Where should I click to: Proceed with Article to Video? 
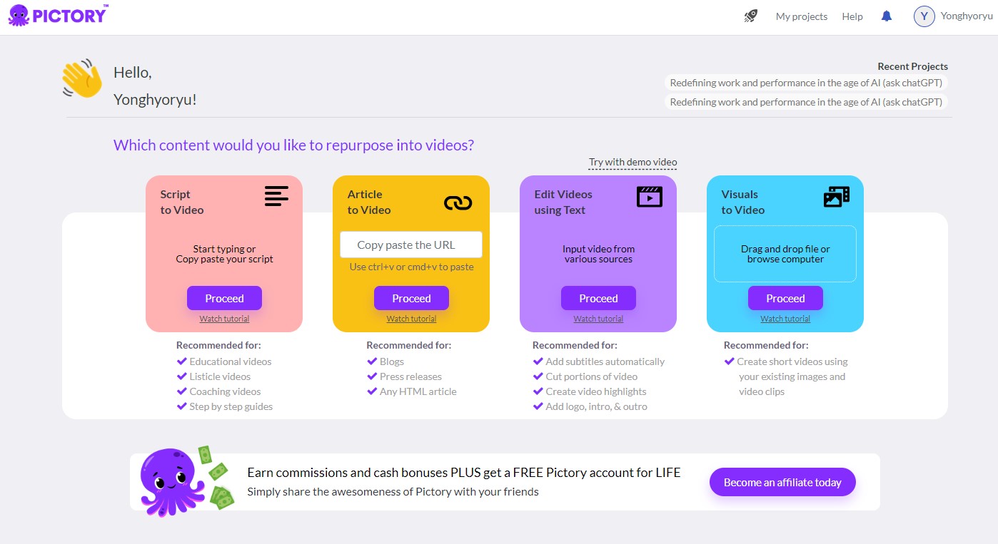[x=411, y=298]
